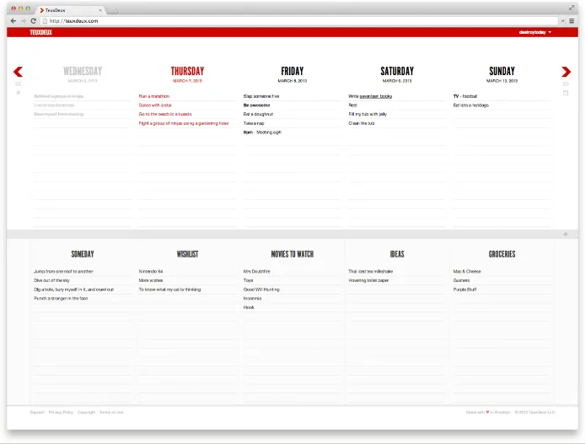This screenshot has width=585, height=444.
Task: Reload the page with the refresh icon
Action: point(33,21)
